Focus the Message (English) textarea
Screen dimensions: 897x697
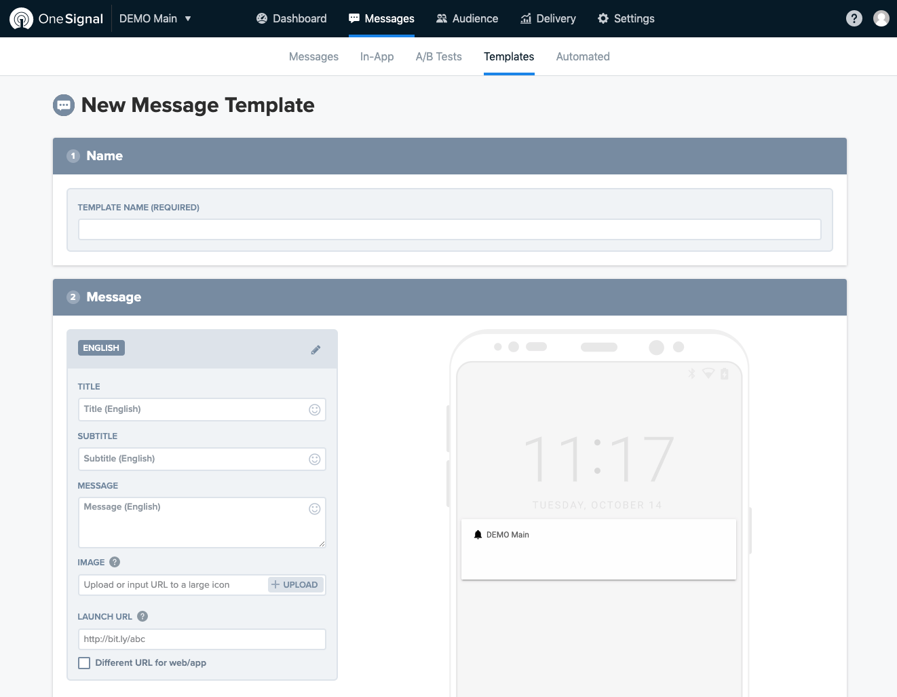pos(202,523)
